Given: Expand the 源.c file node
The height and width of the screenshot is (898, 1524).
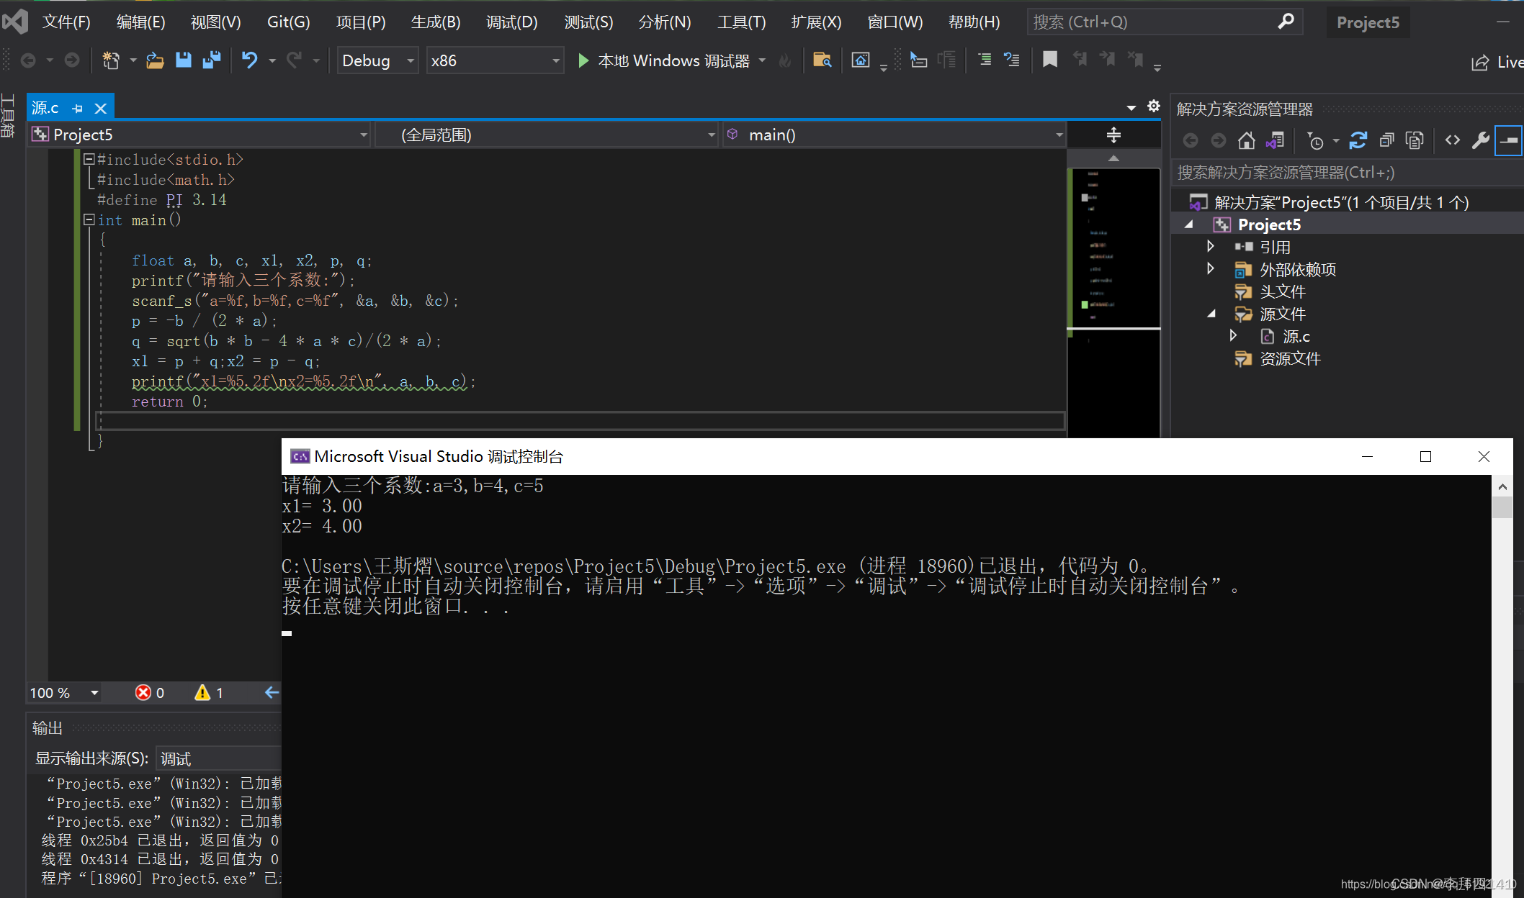Looking at the screenshot, I should pyautogui.click(x=1233, y=335).
